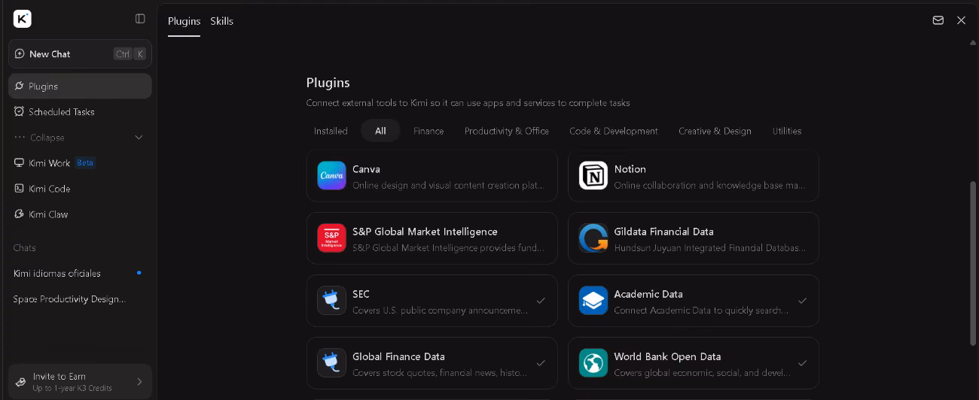Collapse the sidebar section via the chevron

139,138
